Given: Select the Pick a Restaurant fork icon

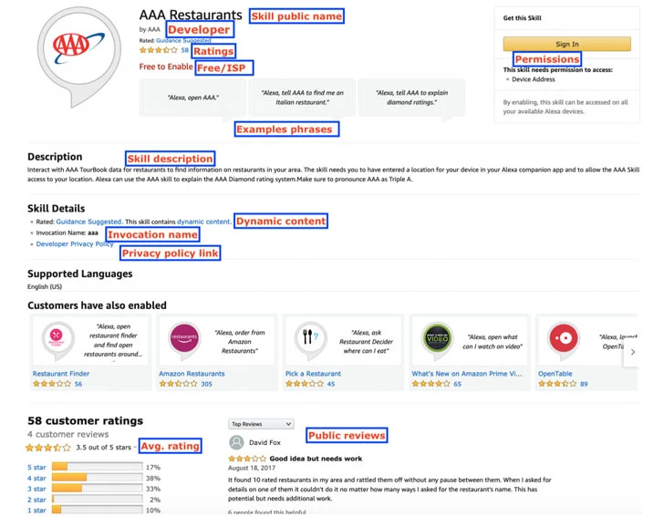Looking at the screenshot, I should tap(311, 338).
